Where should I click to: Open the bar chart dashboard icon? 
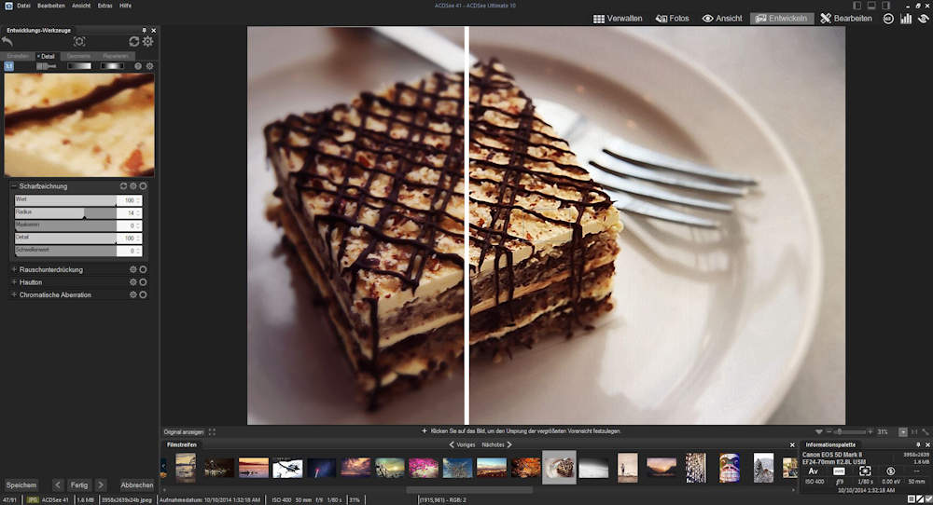905,19
